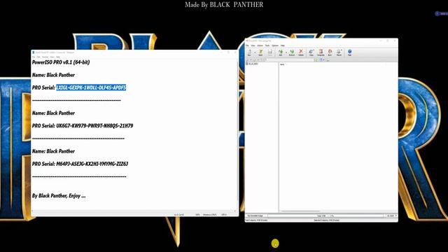This screenshot has width=448, height=252.
Task: Click the Add files icon in PowerISO
Action: click(x=281, y=52)
